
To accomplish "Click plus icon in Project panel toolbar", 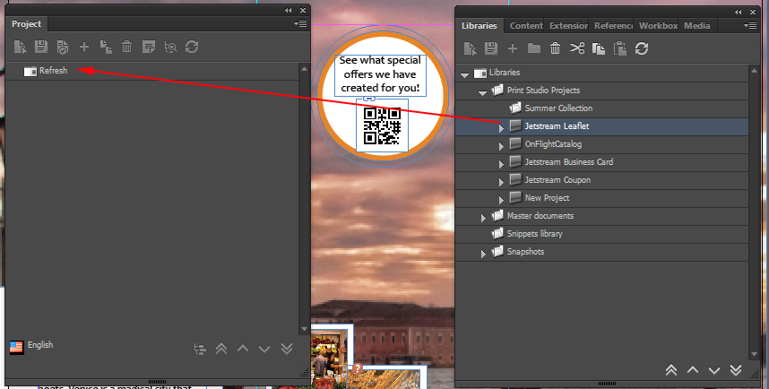I will (x=84, y=48).
